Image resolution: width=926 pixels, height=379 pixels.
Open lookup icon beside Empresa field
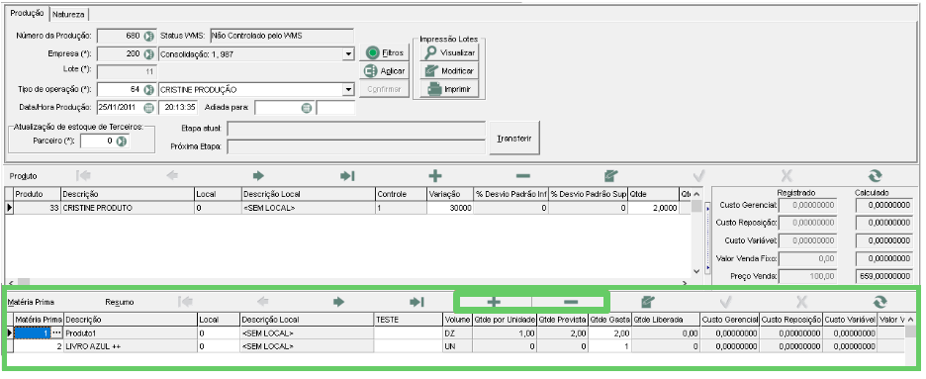click(148, 53)
